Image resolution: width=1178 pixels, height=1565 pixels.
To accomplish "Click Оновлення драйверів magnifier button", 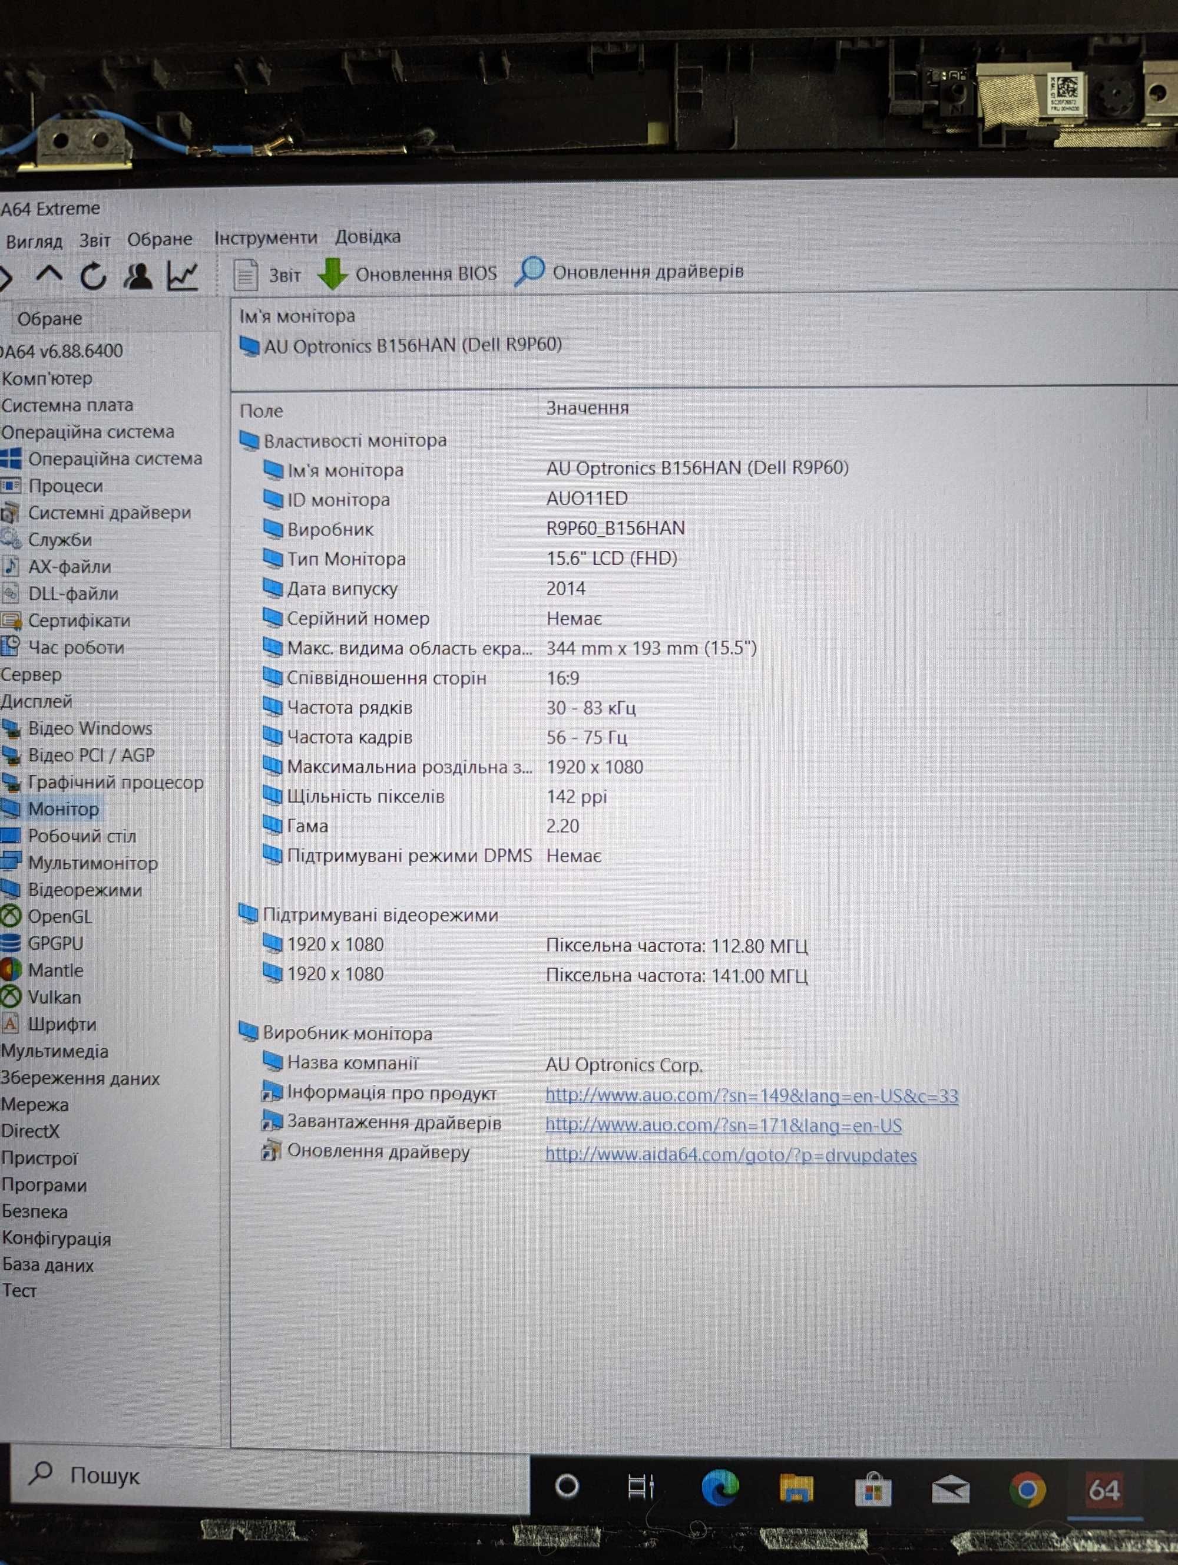I will coord(628,271).
